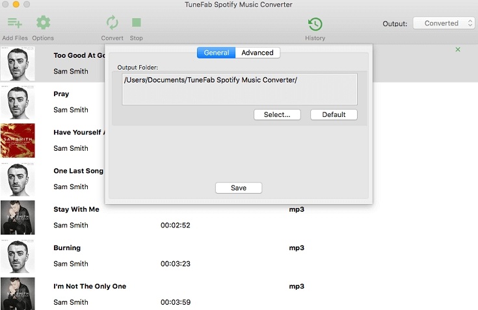The image size is (478, 310).
Task: Click Sam Smith artist under Stay With Me
Action: click(71, 226)
